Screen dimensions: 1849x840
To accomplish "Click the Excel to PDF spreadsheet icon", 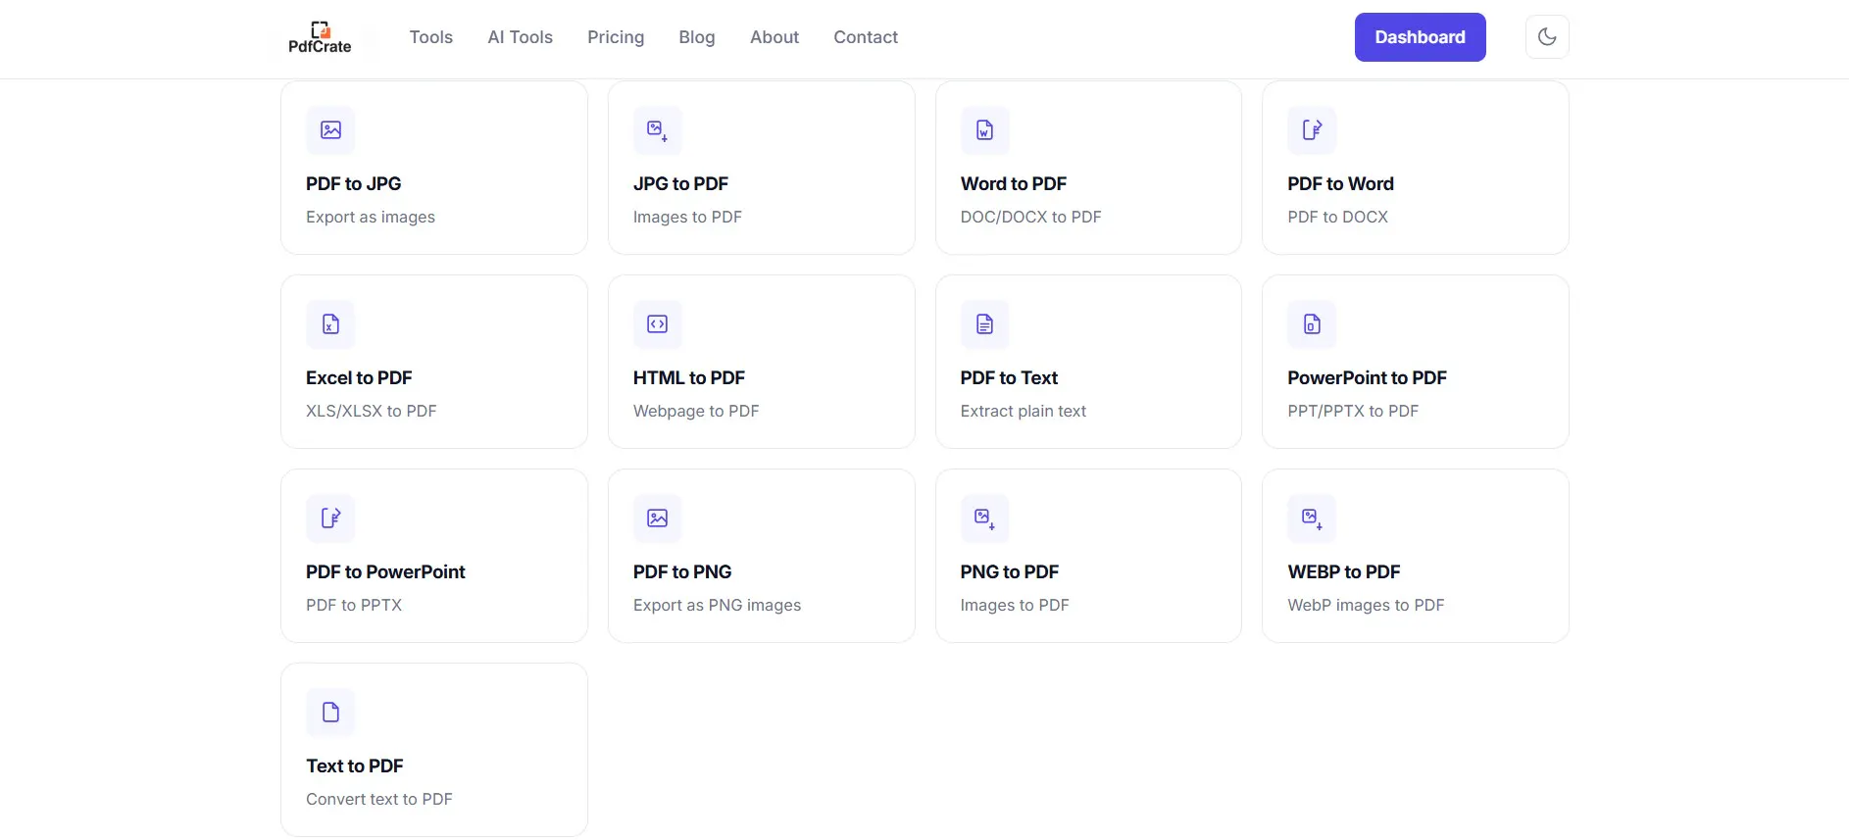I will [x=330, y=323].
